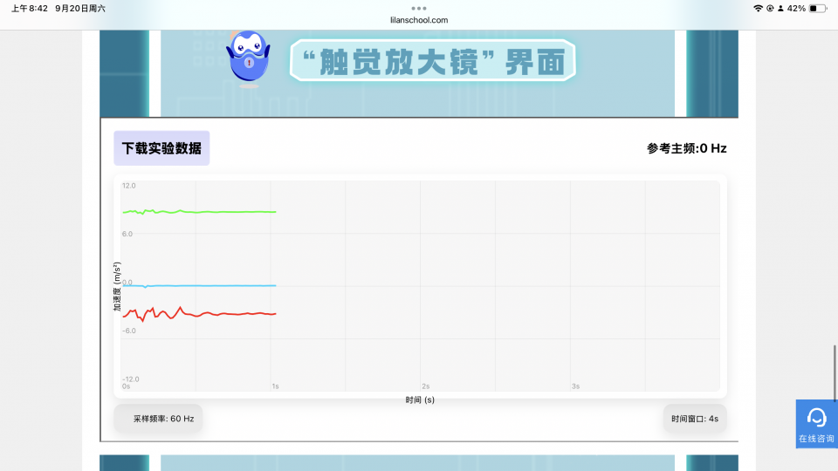The width and height of the screenshot is (838, 471).
Task: Click the 时间 (s) axis label
Action: (420, 399)
